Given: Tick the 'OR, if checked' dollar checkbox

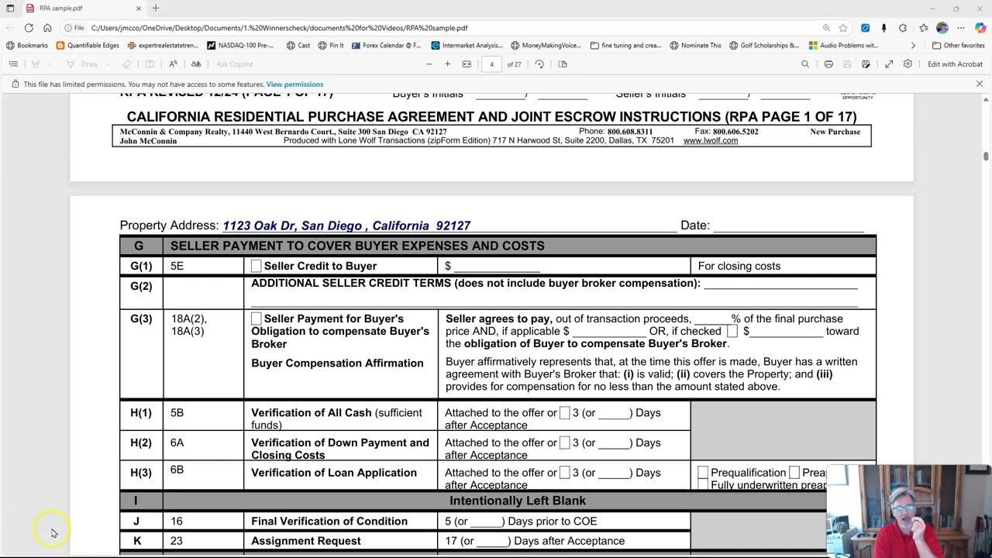Looking at the screenshot, I should tap(732, 331).
